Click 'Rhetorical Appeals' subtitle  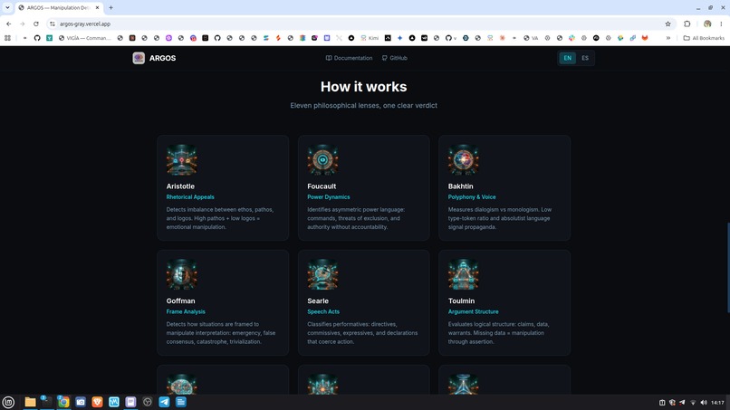[x=190, y=197]
